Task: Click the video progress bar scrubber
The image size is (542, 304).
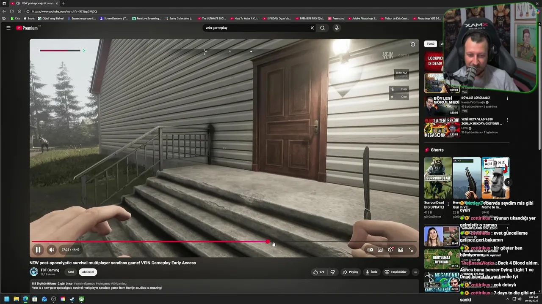Action: [x=268, y=242]
